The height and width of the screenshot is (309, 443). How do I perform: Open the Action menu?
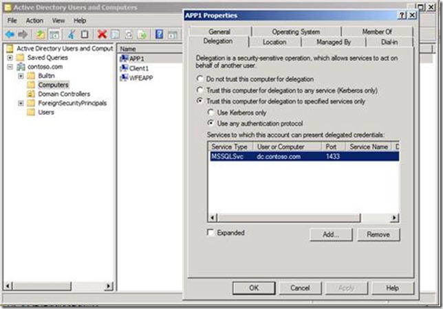[34, 21]
